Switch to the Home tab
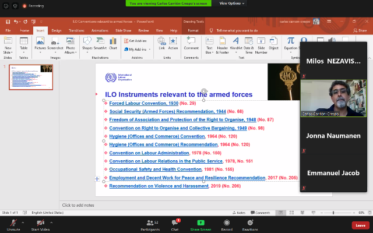The width and height of the screenshot is (373, 233). (x=24, y=30)
